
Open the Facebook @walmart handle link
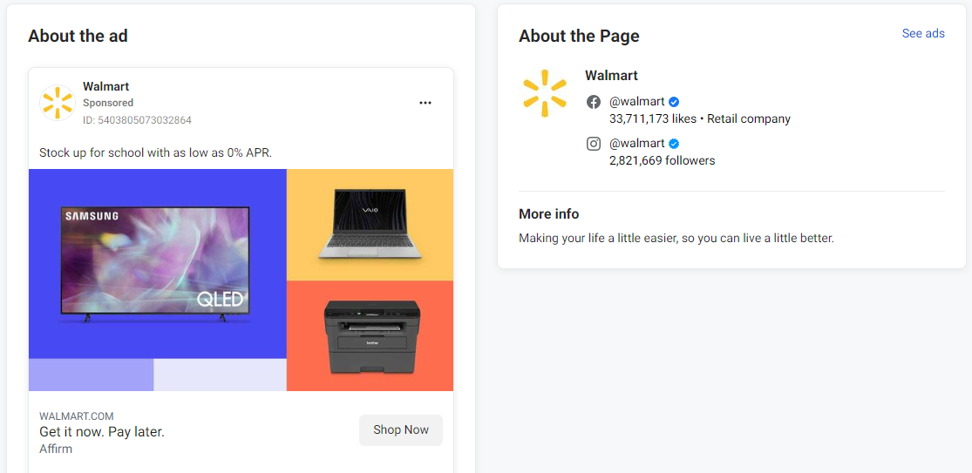tap(636, 102)
